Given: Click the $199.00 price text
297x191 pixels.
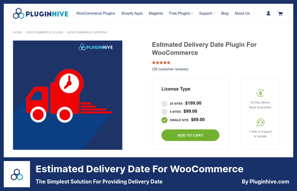Looking at the screenshot, I should (x=193, y=103).
